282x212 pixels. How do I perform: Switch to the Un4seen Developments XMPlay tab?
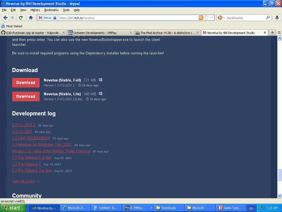[100, 33]
